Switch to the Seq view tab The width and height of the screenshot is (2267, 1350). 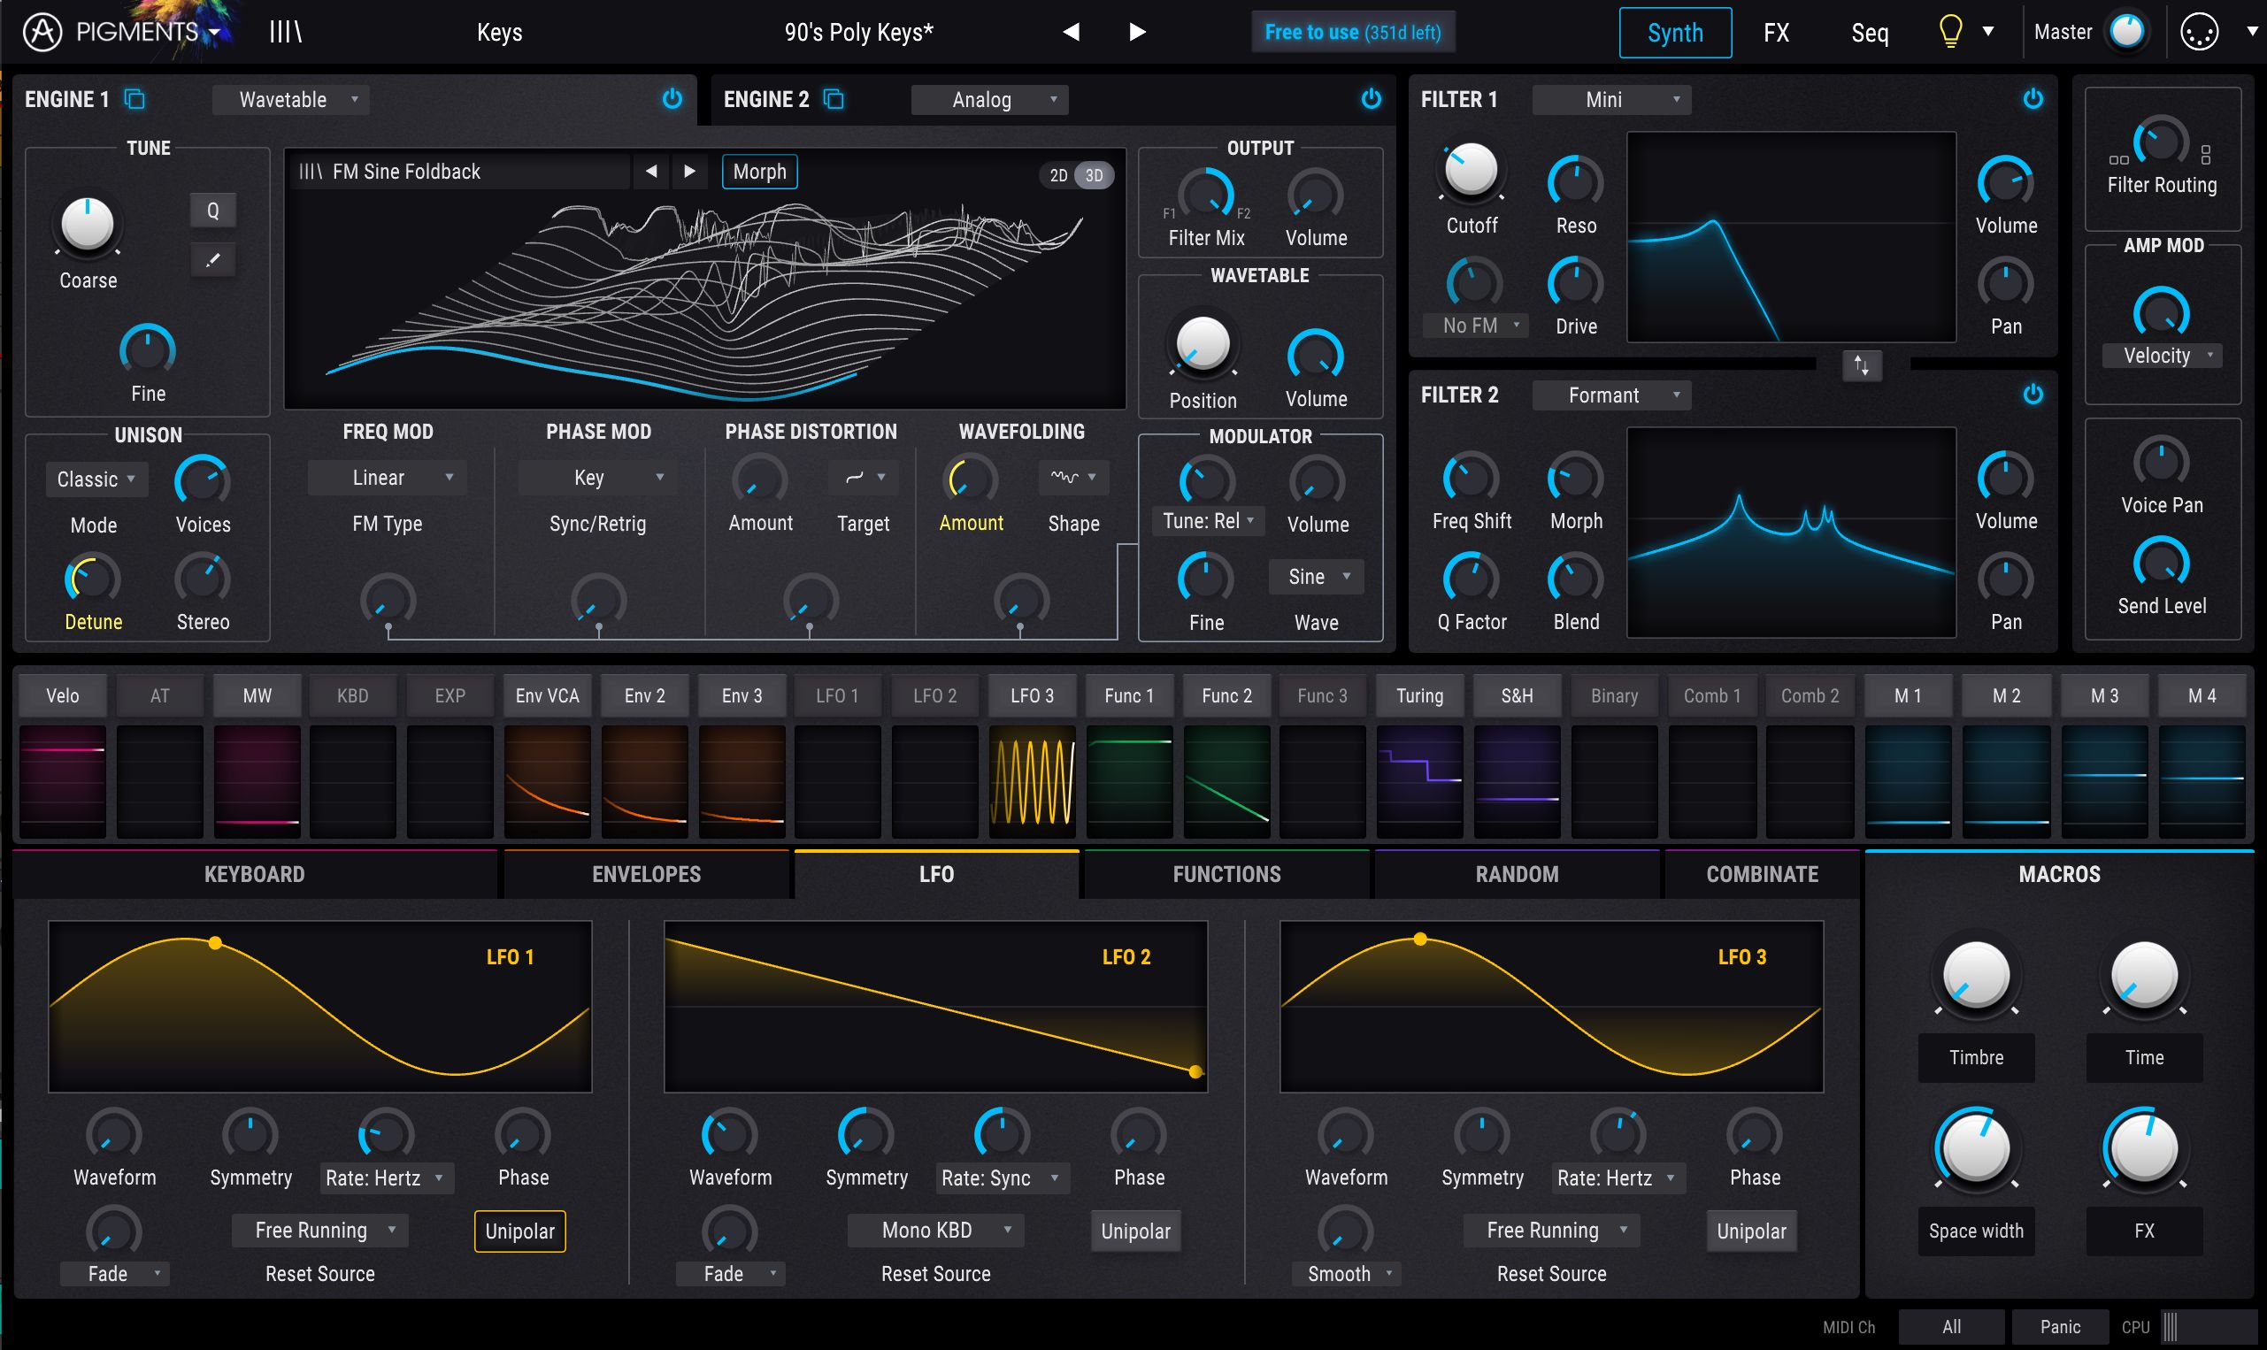1871,33
